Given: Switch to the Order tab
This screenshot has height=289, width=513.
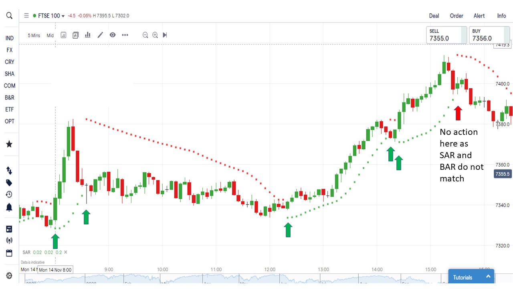Looking at the screenshot, I should [456, 16].
